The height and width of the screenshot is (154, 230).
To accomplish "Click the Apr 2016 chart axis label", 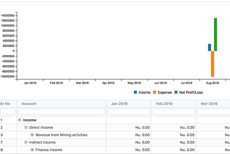I will 108,83.
